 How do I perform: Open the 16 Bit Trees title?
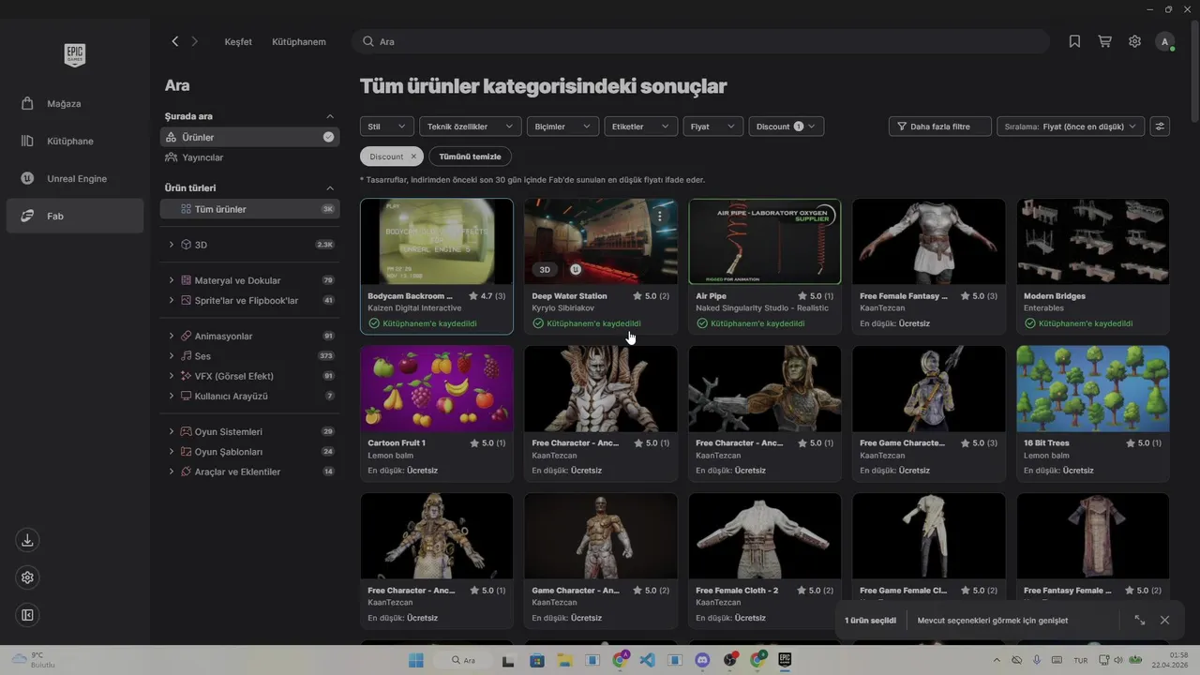tap(1046, 442)
